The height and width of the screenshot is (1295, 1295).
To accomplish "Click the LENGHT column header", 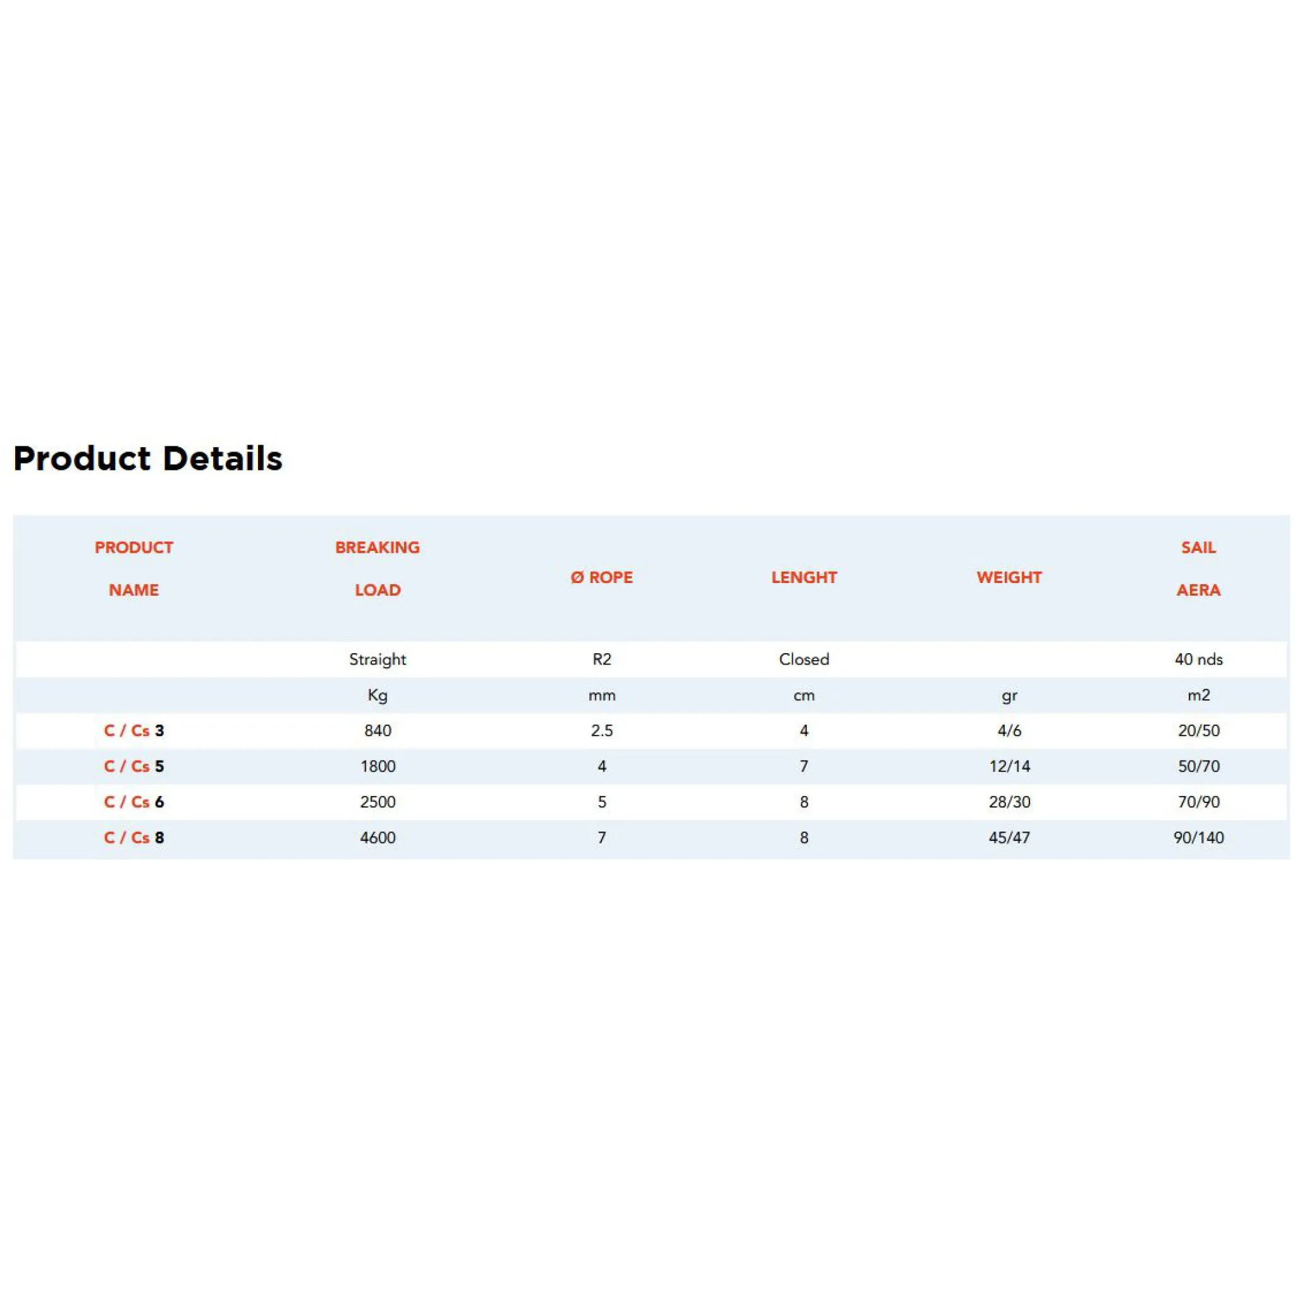I will (804, 577).
